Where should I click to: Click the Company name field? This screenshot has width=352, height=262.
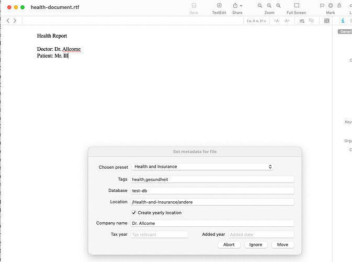[212, 224]
